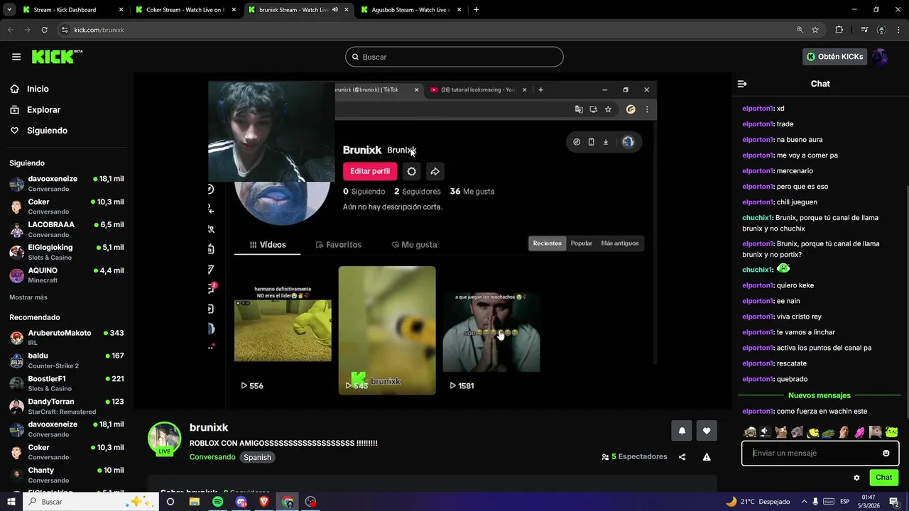
Task: Open Chrome media control icon
Action: click(864, 30)
